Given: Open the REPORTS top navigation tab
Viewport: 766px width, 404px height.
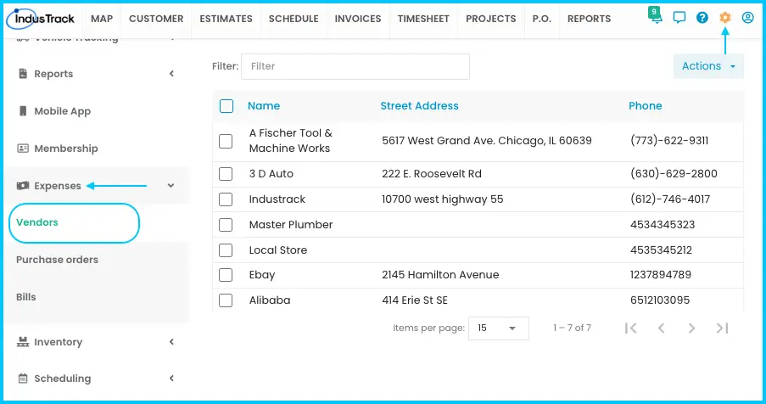Looking at the screenshot, I should coord(590,19).
